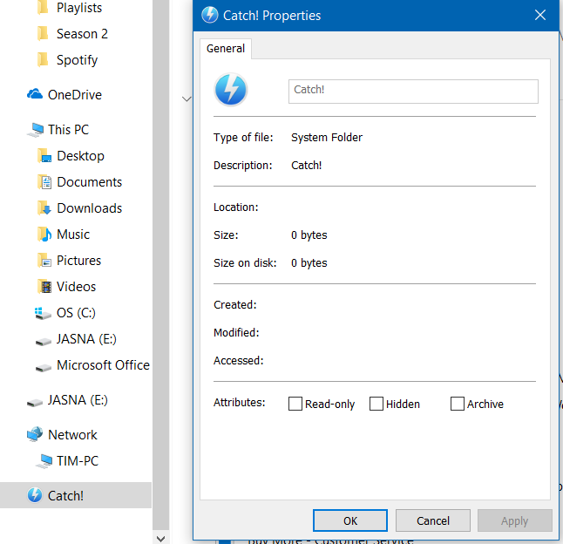Click the Catch! name text field
The width and height of the screenshot is (563, 544).
pyautogui.click(x=413, y=92)
